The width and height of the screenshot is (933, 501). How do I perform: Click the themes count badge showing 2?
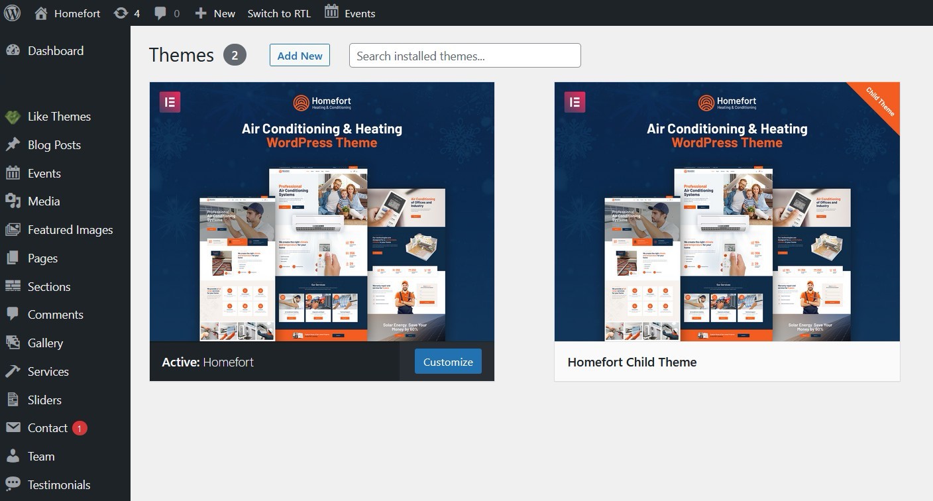(235, 54)
